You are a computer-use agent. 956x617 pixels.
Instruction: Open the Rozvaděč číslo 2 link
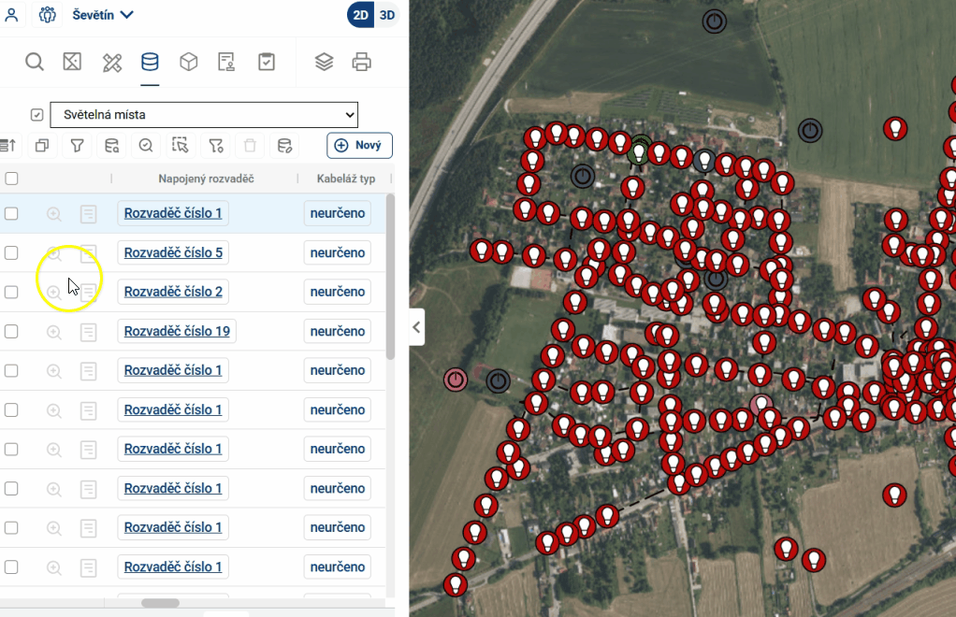click(x=173, y=292)
